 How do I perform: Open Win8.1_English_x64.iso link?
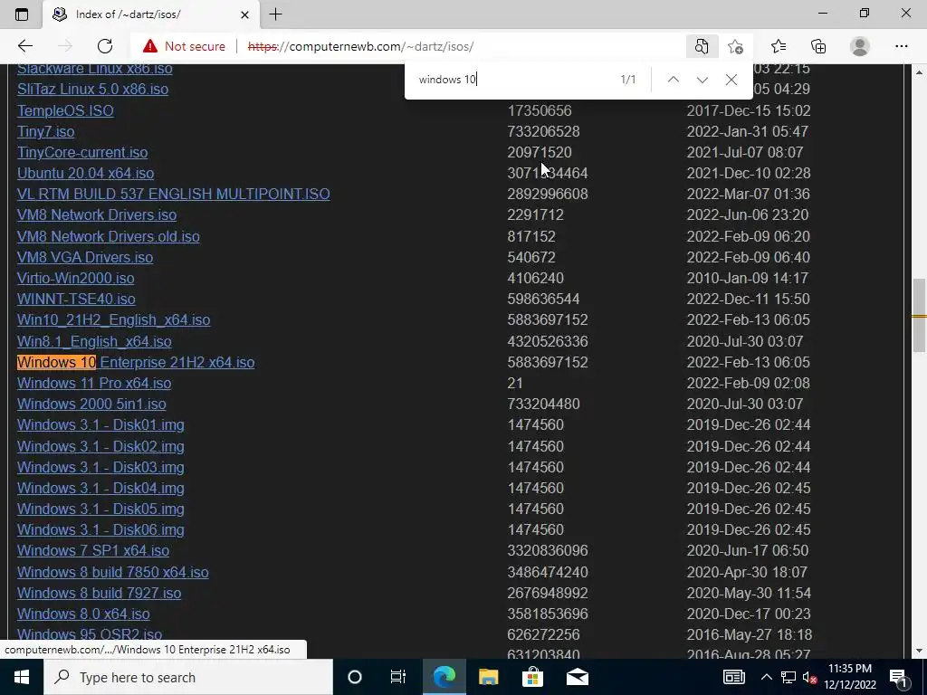tap(94, 341)
